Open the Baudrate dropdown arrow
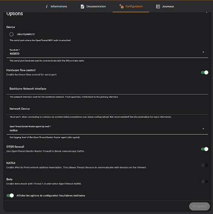213x214 pixels. click(203, 52)
